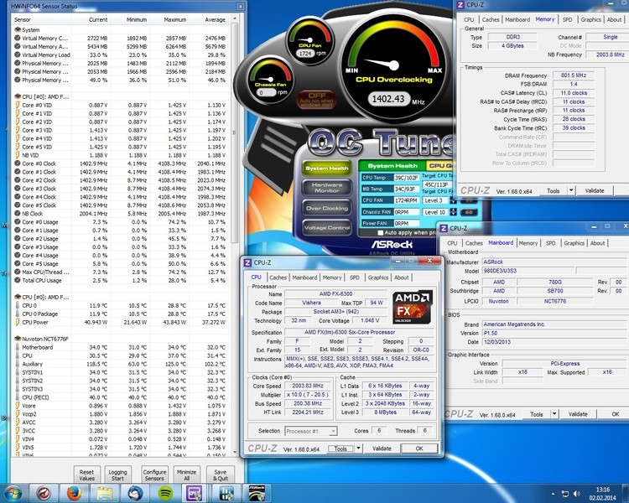Image resolution: width=629 pixels, height=503 pixels.
Task: Click the Nuvoton NCT6776F group chip icon
Action: pos(18,339)
